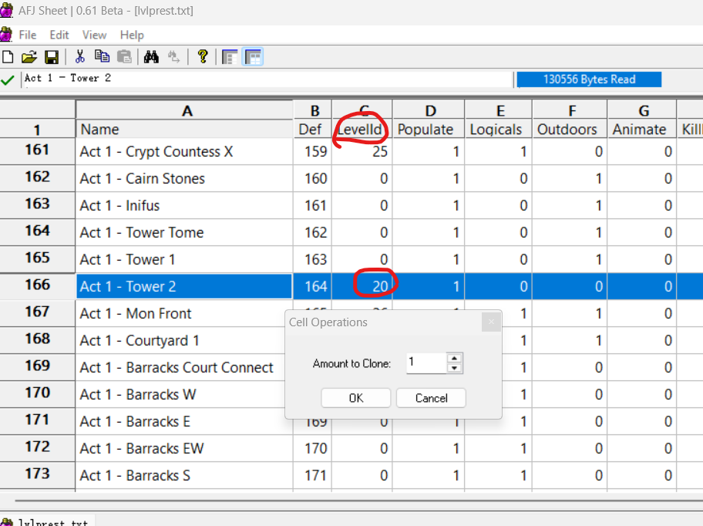Select column A header
The height and width of the screenshot is (526, 703).
pyautogui.click(x=185, y=110)
